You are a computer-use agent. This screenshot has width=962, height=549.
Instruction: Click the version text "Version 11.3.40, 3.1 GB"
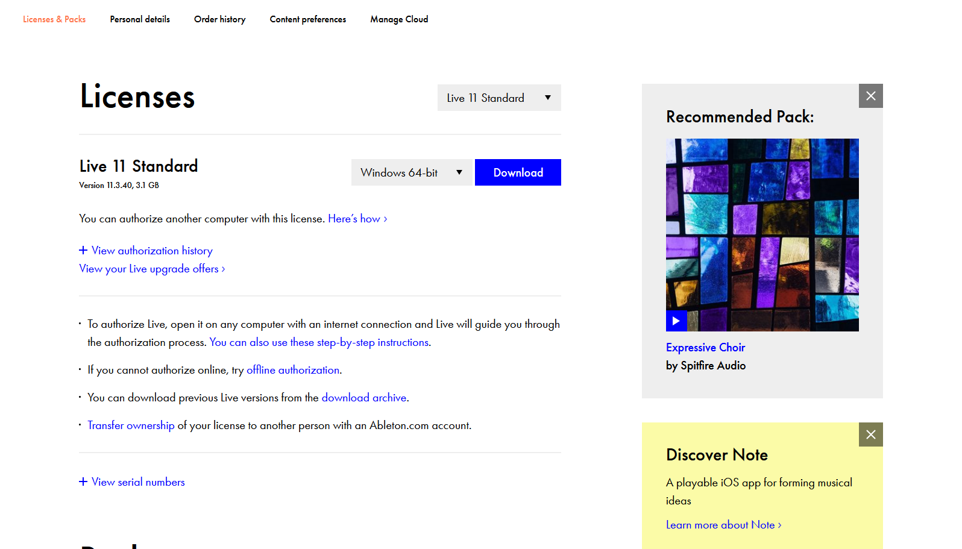point(119,186)
